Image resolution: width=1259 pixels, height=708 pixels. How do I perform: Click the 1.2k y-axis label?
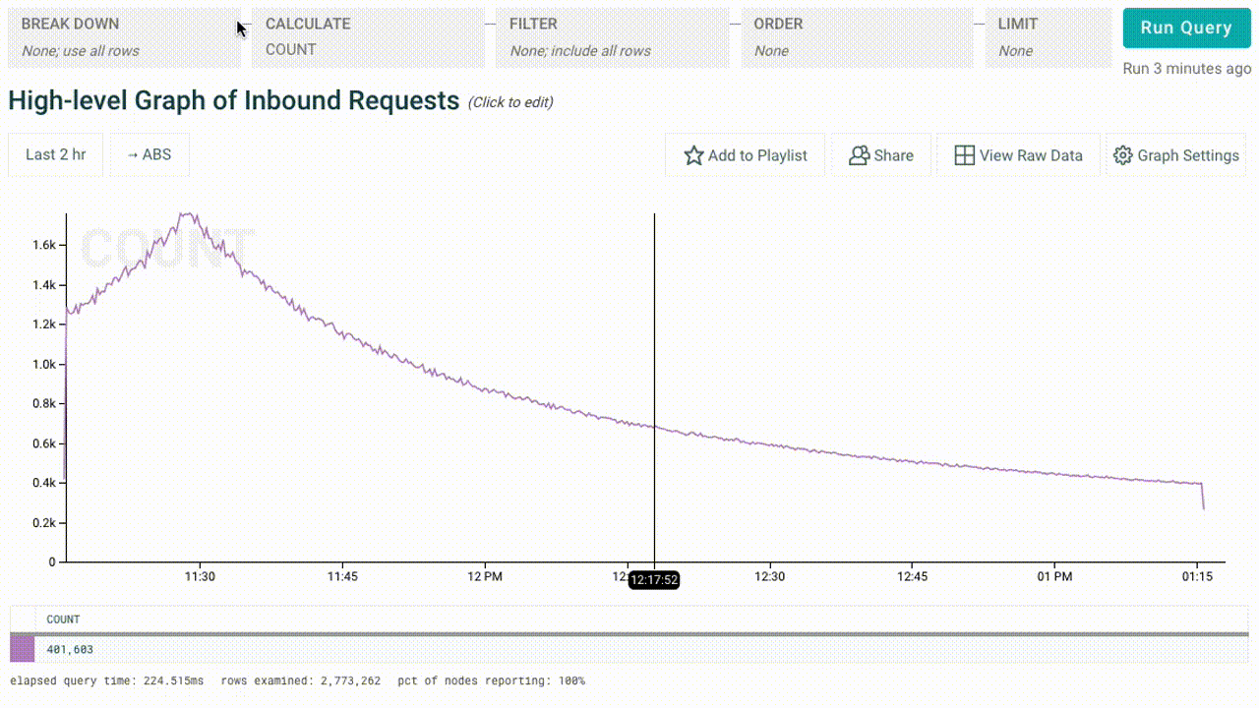pos(42,324)
